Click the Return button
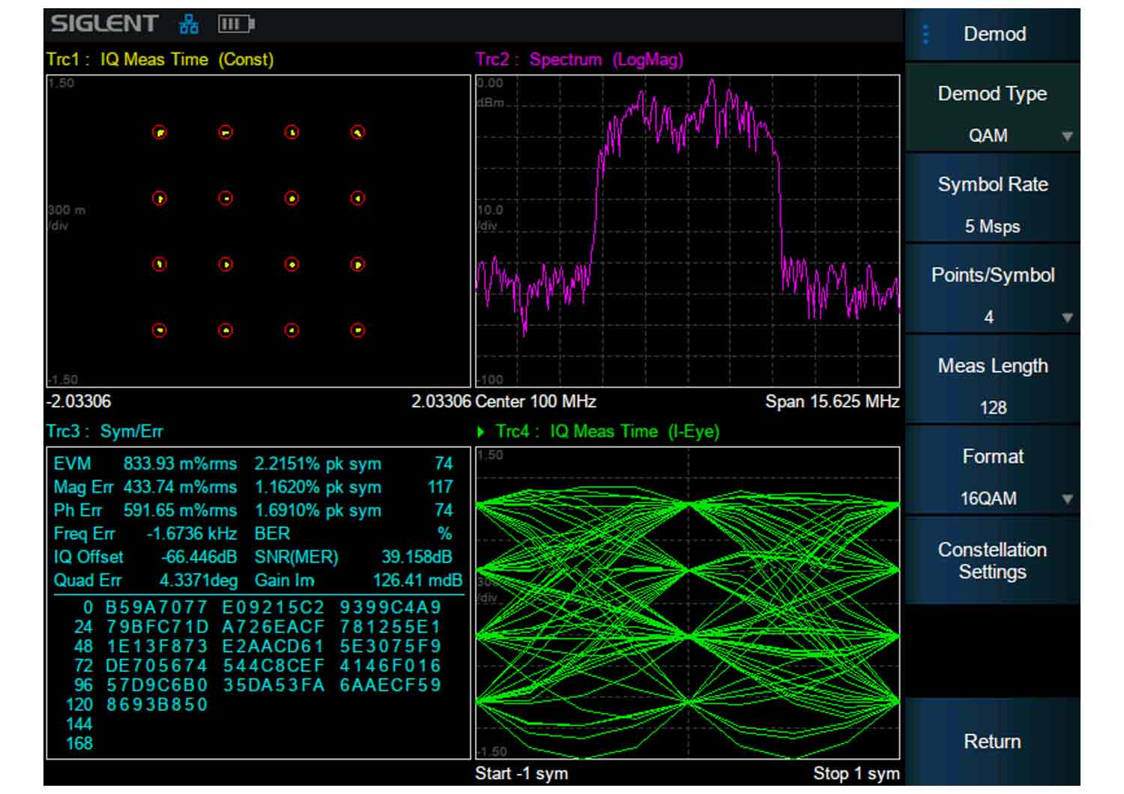1124x794 pixels. (993, 742)
